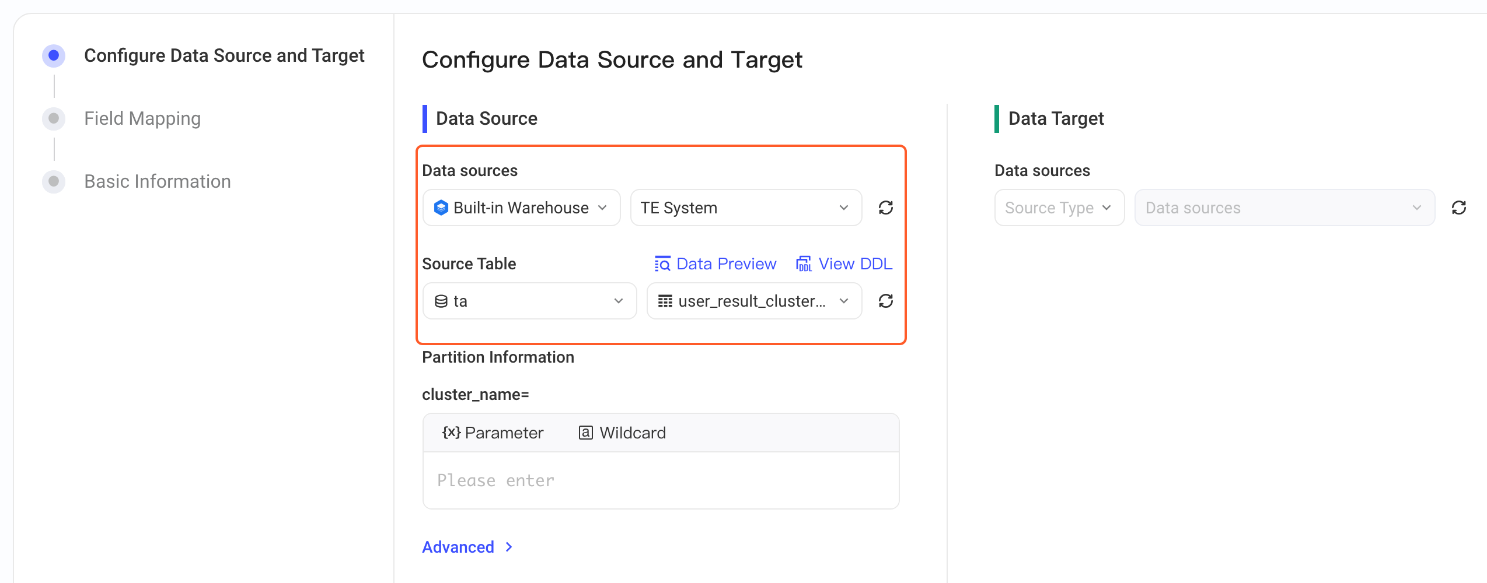
Task: Refresh the Data Target data sources list
Action: point(1458,208)
